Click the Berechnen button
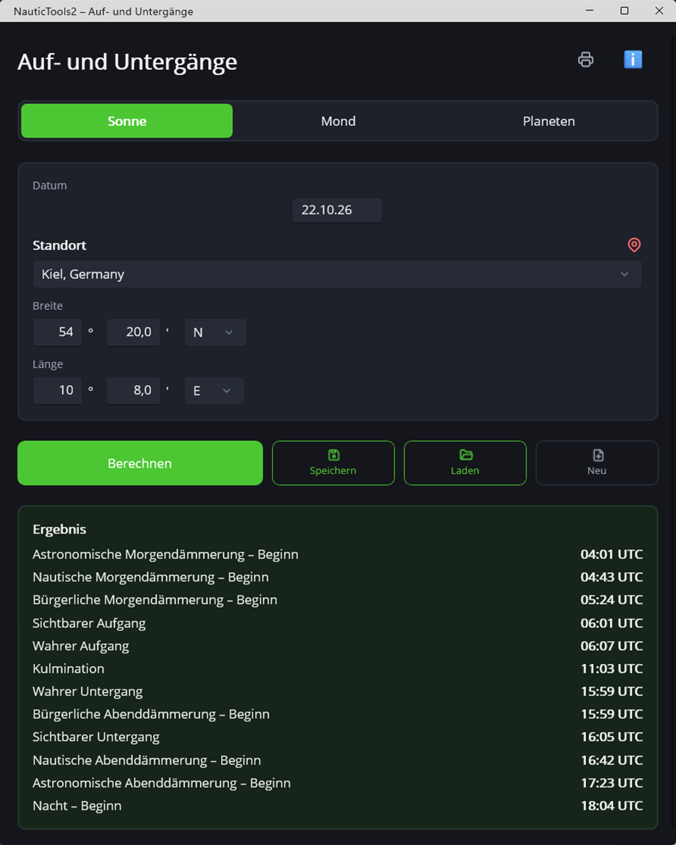676x845 pixels. [140, 463]
